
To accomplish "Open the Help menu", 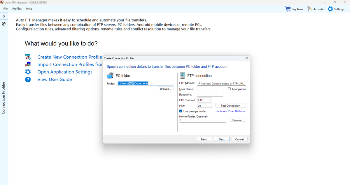I will (x=29, y=9).
